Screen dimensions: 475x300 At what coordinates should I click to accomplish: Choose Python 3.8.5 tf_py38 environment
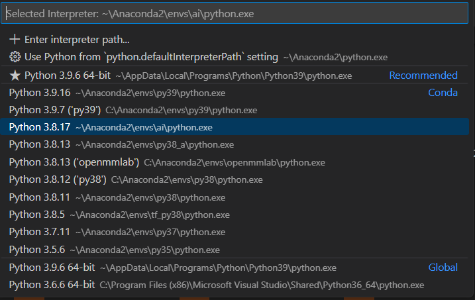point(235,215)
